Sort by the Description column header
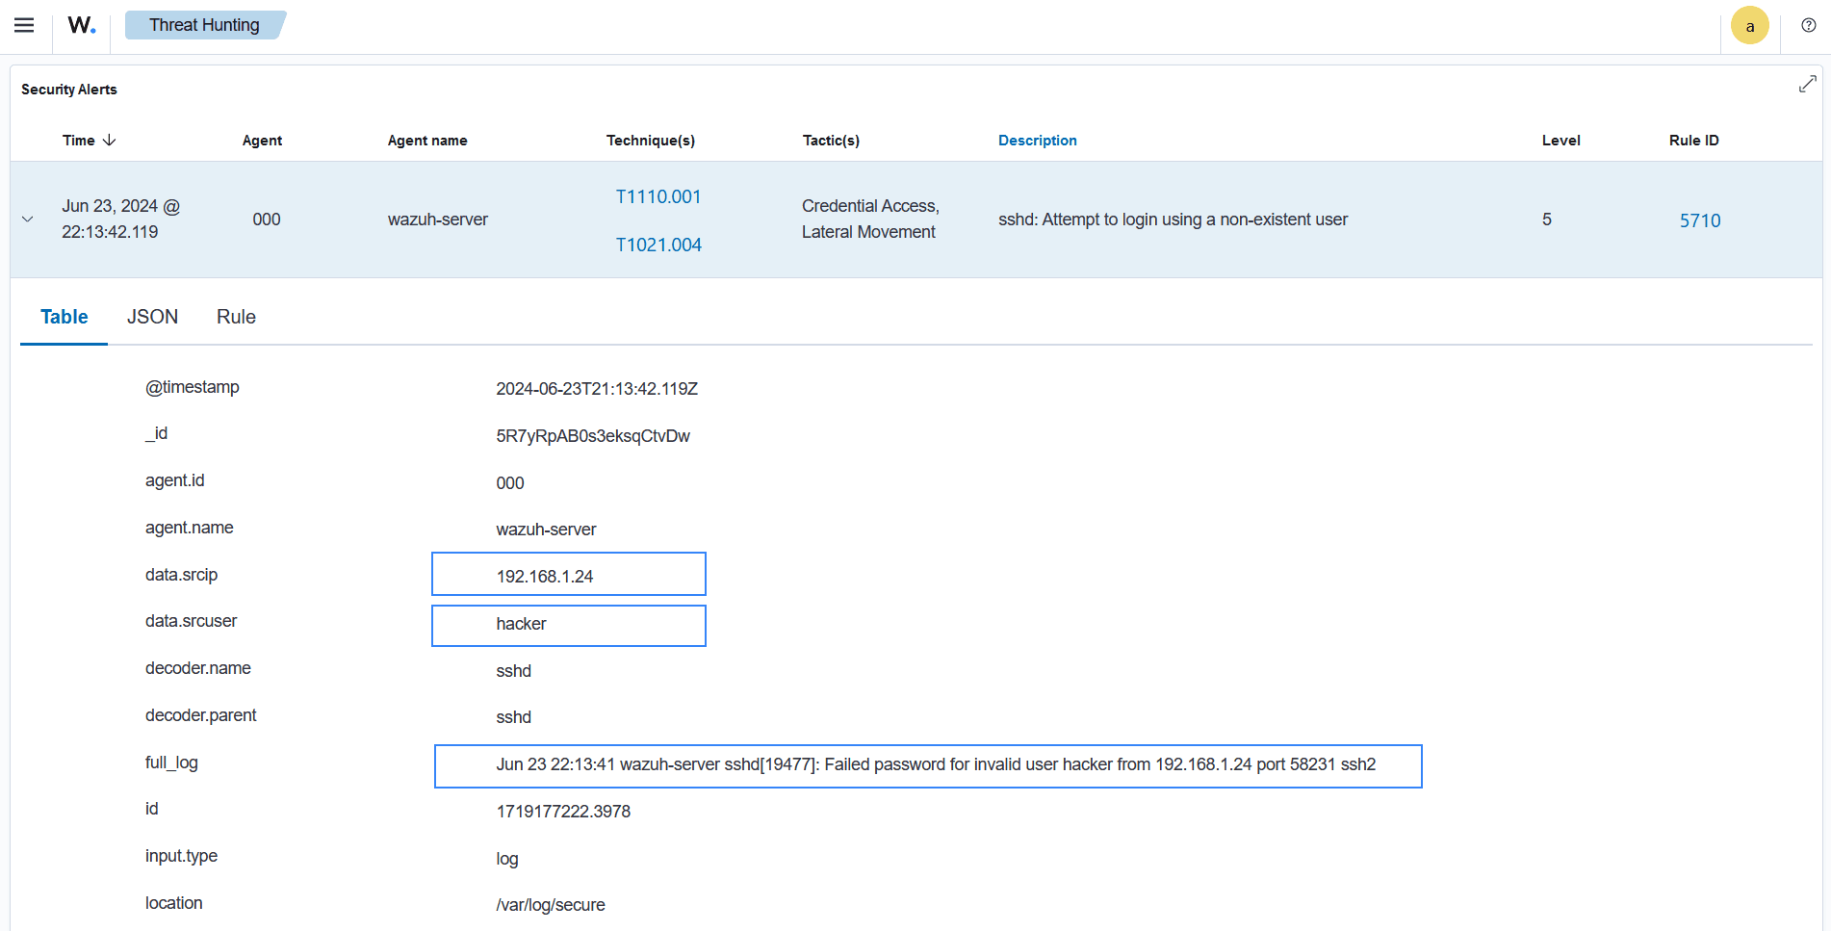This screenshot has height=931, width=1831. pyautogui.click(x=1037, y=140)
